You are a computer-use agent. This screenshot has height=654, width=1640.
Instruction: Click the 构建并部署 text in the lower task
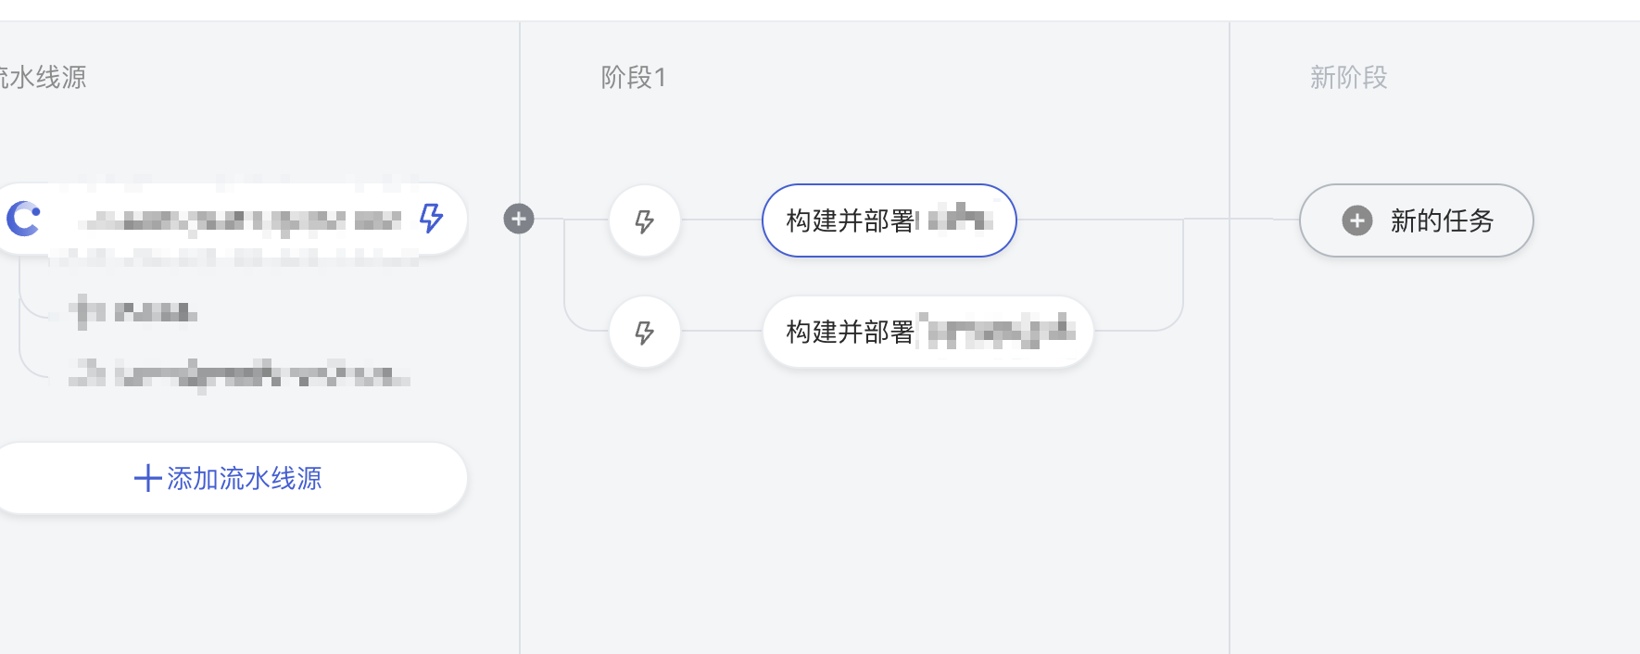[850, 332]
